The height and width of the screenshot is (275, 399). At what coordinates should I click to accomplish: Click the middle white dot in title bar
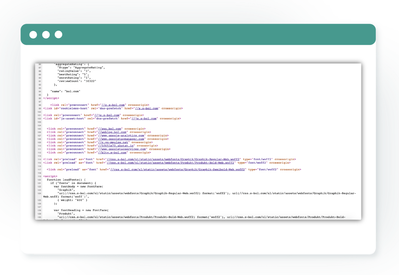click(x=46, y=35)
